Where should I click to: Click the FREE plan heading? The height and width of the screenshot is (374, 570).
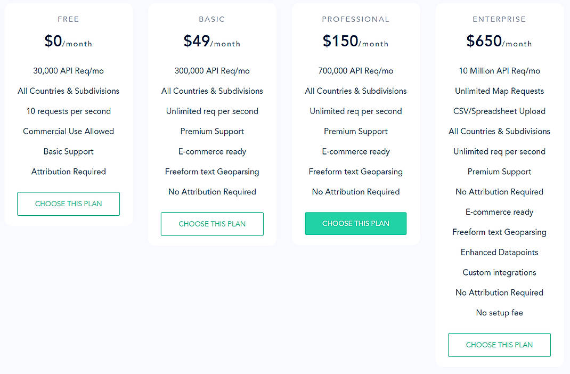(x=68, y=19)
